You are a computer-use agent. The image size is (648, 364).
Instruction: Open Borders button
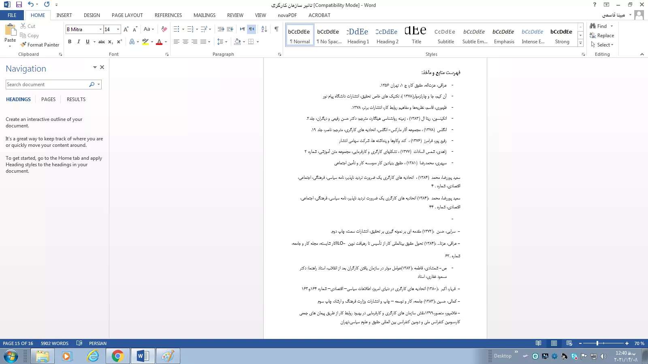(x=251, y=42)
